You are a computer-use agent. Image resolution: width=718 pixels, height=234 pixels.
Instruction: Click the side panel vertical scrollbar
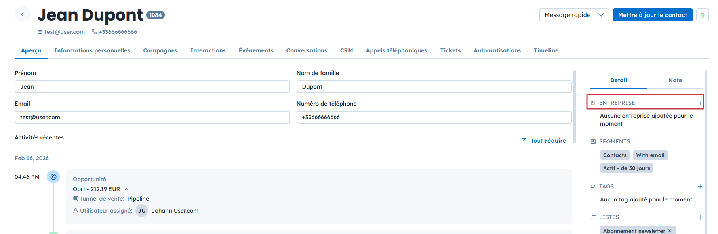click(706, 152)
